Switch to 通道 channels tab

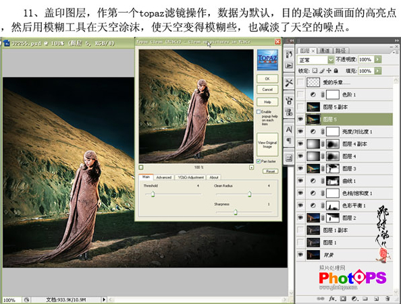tap(325, 51)
